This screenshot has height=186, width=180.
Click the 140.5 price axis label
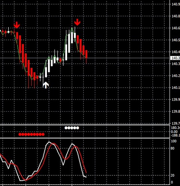pyautogui.click(x=176, y=40)
